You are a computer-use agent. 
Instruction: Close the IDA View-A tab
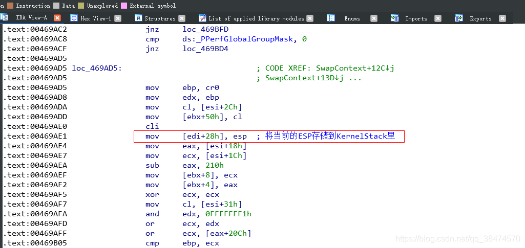point(57,18)
